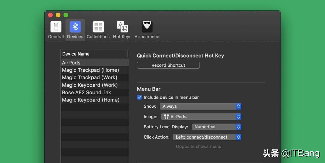Open the Image dropdown arrows
This screenshot has height=163, width=325.
[x=238, y=117]
